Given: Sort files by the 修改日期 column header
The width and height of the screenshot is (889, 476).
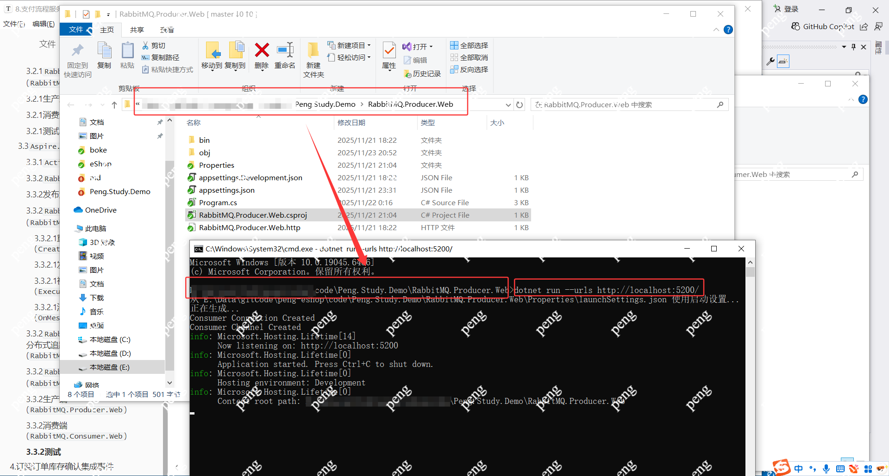Looking at the screenshot, I should [x=351, y=122].
